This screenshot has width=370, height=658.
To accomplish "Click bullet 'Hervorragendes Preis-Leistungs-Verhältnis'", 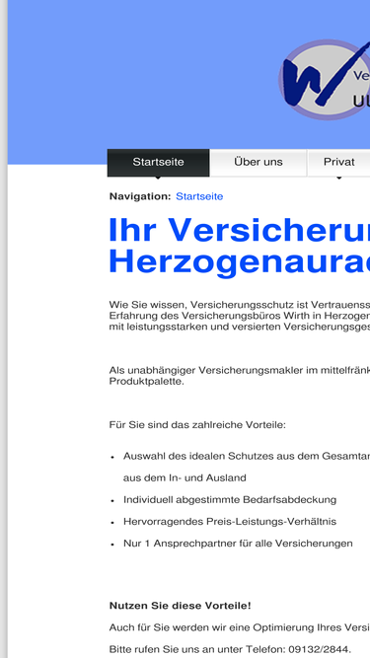I will coord(230,522).
